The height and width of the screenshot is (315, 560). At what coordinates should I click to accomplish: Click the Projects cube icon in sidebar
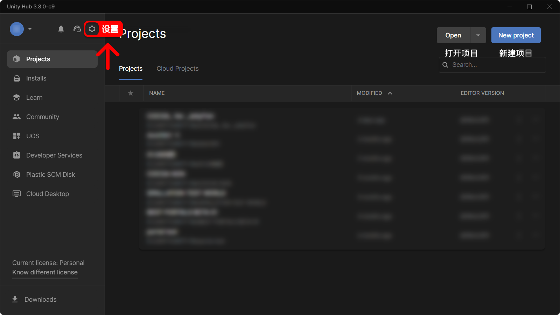click(16, 59)
